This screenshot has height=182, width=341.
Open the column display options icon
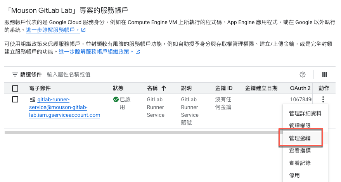(x=324, y=75)
